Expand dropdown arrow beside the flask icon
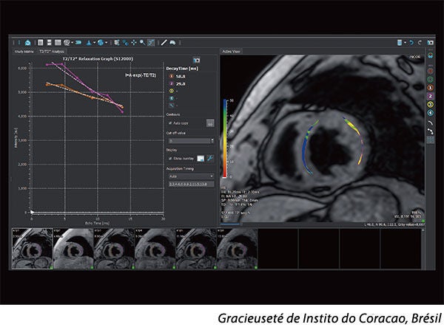 click(x=94, y=42)
